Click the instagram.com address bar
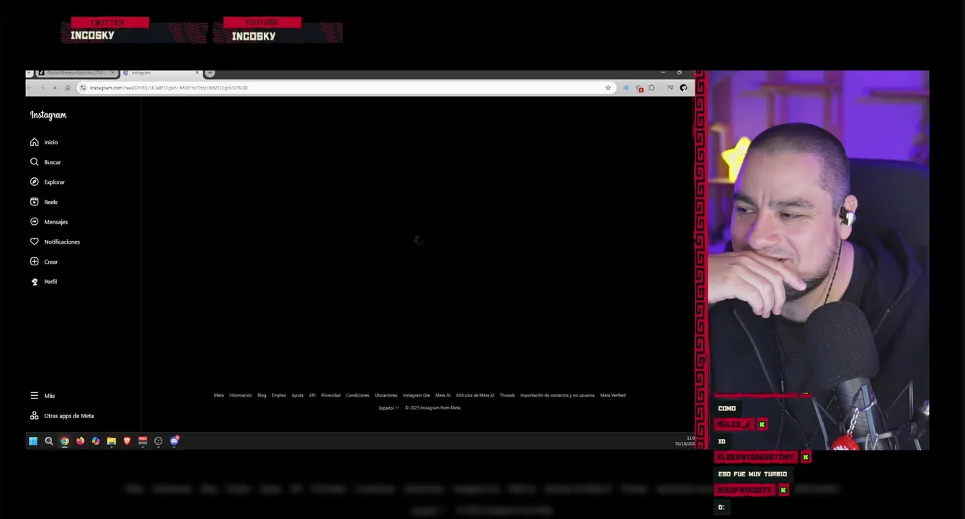 point(346,88)
